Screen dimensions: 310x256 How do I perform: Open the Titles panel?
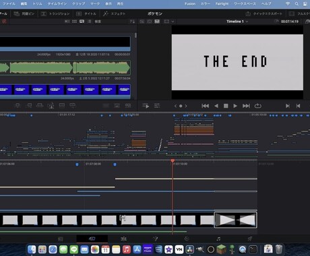[x=86, y=13]
